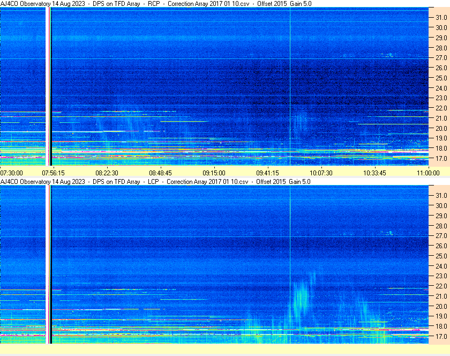
Task: Click 19.0 frequency label in RCP panel
Action: pos(441,138)
